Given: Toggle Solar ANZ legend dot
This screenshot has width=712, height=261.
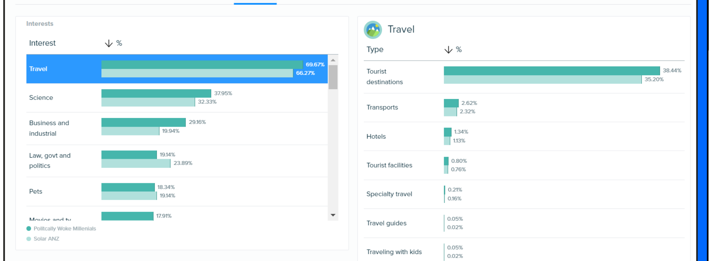Looking at the screenshot, I should (x=29, y=239).
